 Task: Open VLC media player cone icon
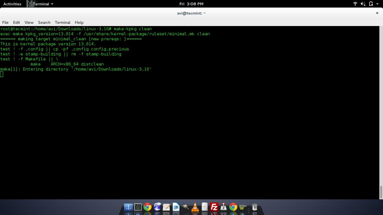tap(195, 207)
